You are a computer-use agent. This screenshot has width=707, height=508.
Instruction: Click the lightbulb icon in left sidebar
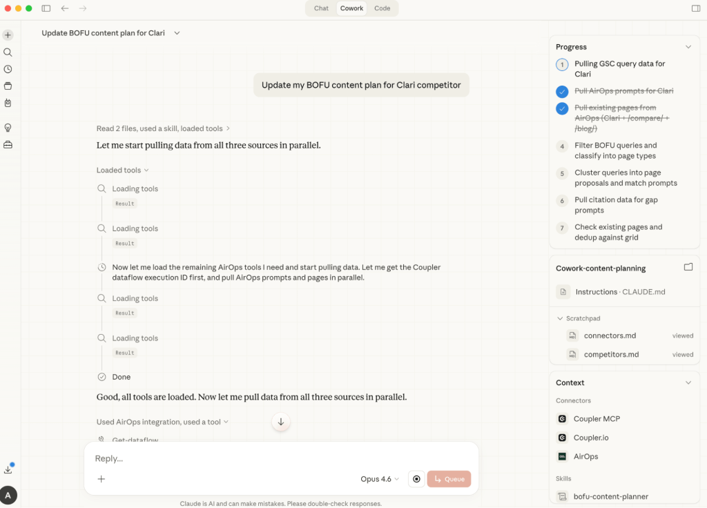point(8,128)
